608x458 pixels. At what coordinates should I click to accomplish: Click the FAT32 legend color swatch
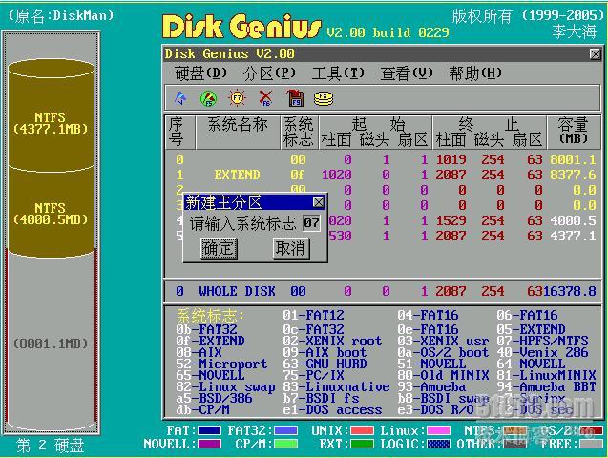click(286, 431)
